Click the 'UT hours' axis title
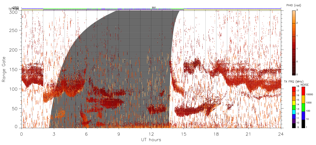Screen dimensions: 316x145 point(151,140)
